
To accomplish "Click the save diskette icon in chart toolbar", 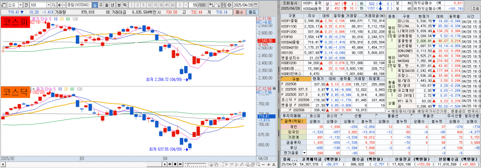I will [223, 5].
